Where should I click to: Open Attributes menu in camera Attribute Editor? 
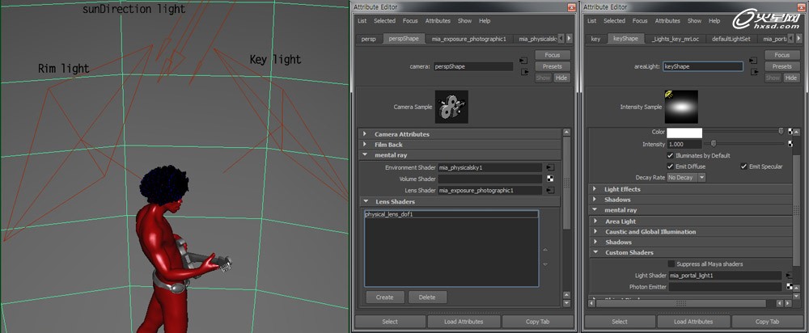point(438,21)
